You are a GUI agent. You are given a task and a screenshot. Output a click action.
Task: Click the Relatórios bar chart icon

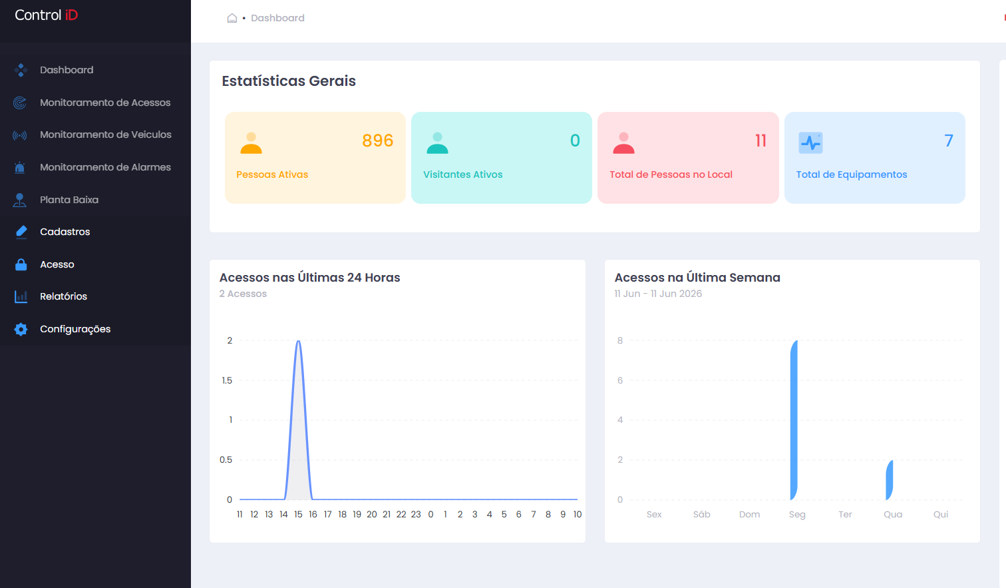click(x=21, y=296)
